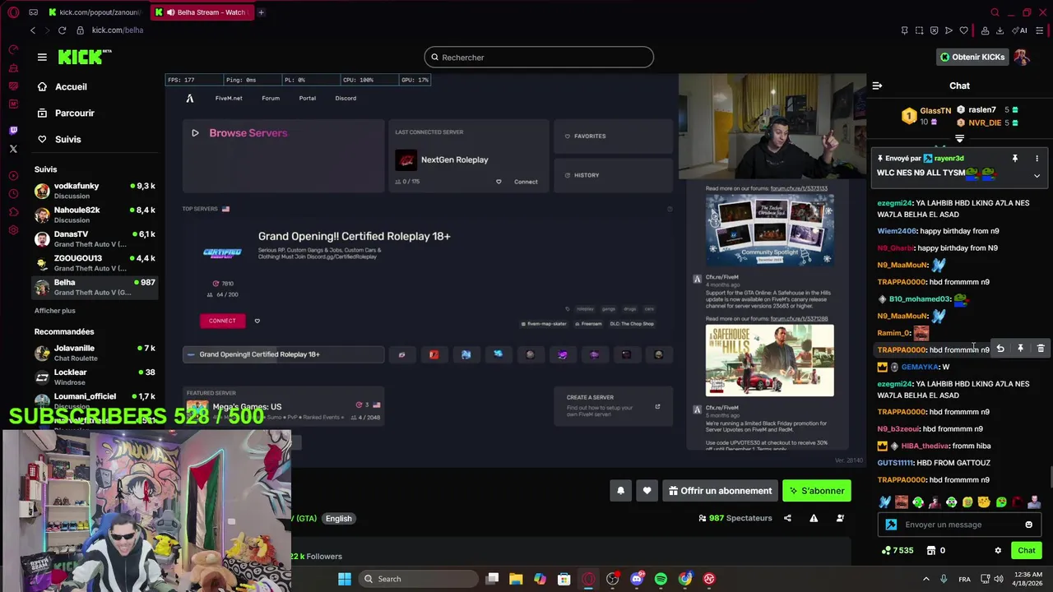Click Obtenir KICKs button

[x=973, y=57]
